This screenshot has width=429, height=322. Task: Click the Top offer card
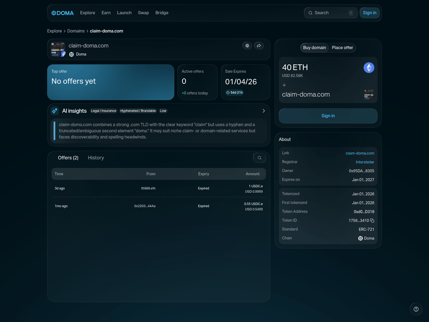[x=111, y=82]
